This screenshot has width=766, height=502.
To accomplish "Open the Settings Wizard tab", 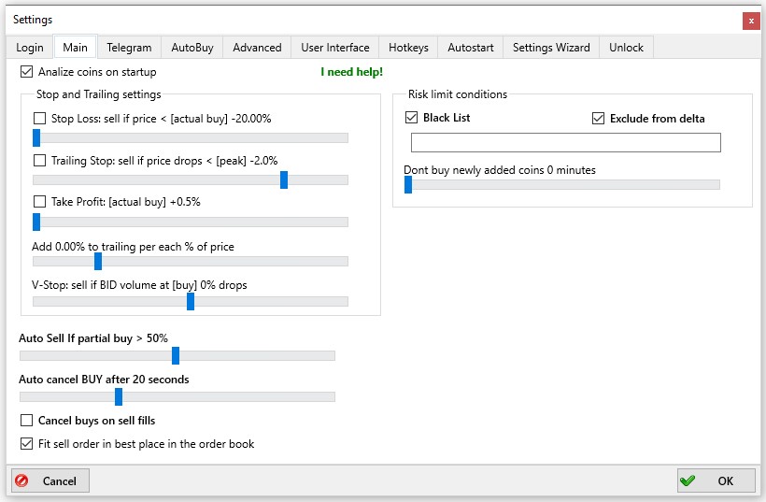I will point(551,48).
